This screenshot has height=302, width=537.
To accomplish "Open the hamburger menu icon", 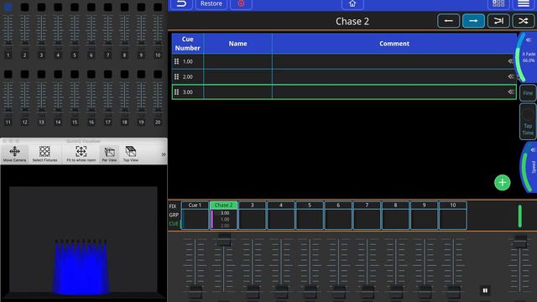I will click(524, 3).
